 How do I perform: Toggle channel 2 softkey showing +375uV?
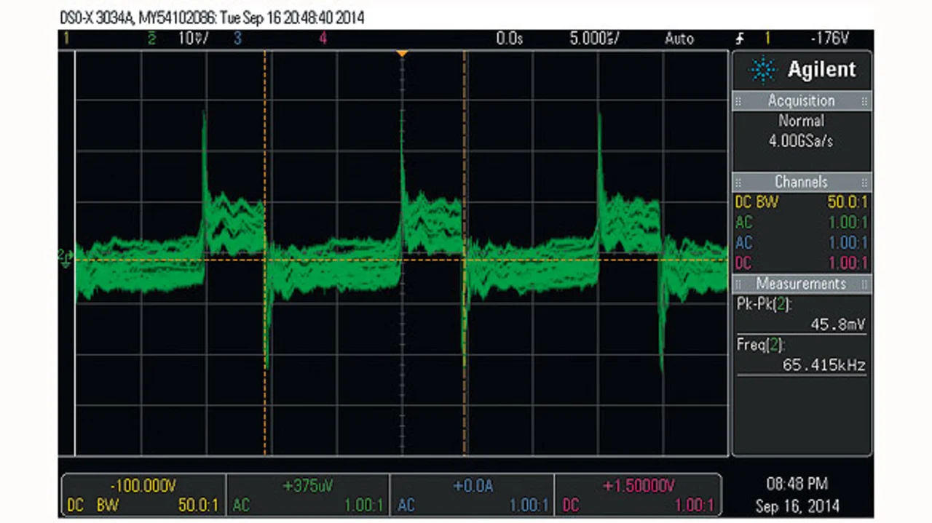click(x=308, y=495)
